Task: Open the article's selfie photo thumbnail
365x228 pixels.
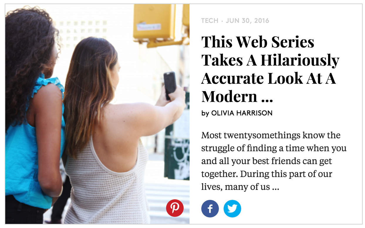Action: point(97,114)
